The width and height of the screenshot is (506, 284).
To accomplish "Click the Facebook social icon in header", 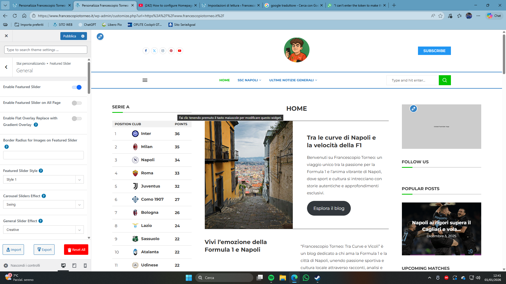I will pos(146,51).
